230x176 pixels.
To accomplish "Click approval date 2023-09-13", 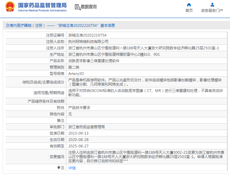I will pyautogui.click(x=78, y=133).
